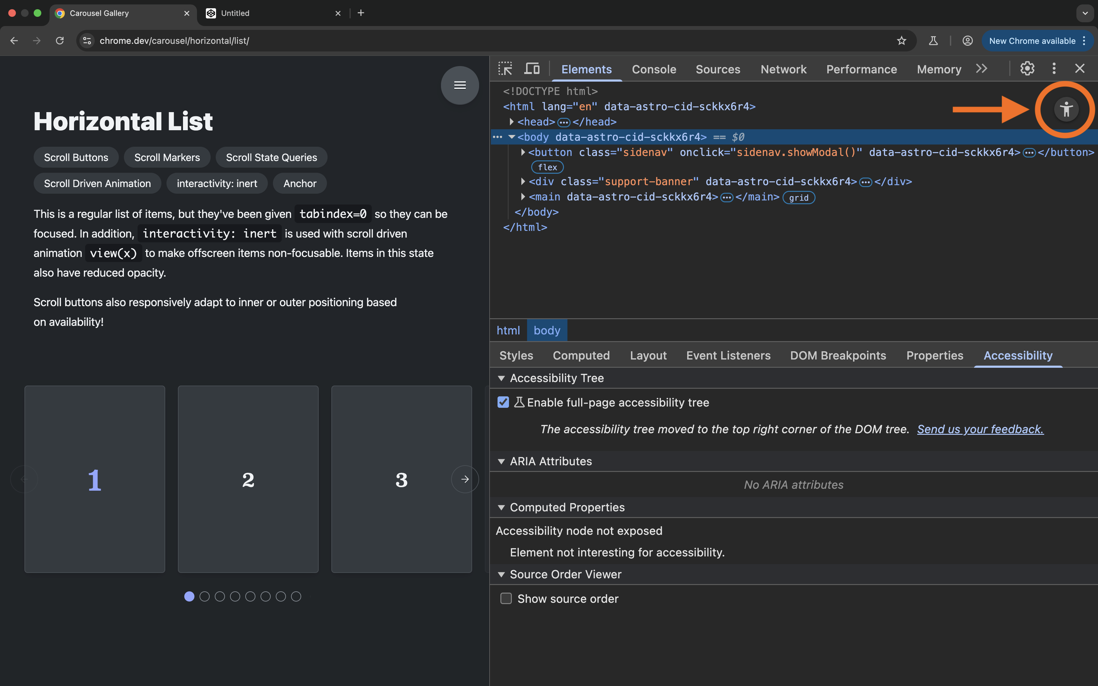Collapse Source Order Viewer section
This screenshot has height=686, width=1098.
(x=501, y=575)
